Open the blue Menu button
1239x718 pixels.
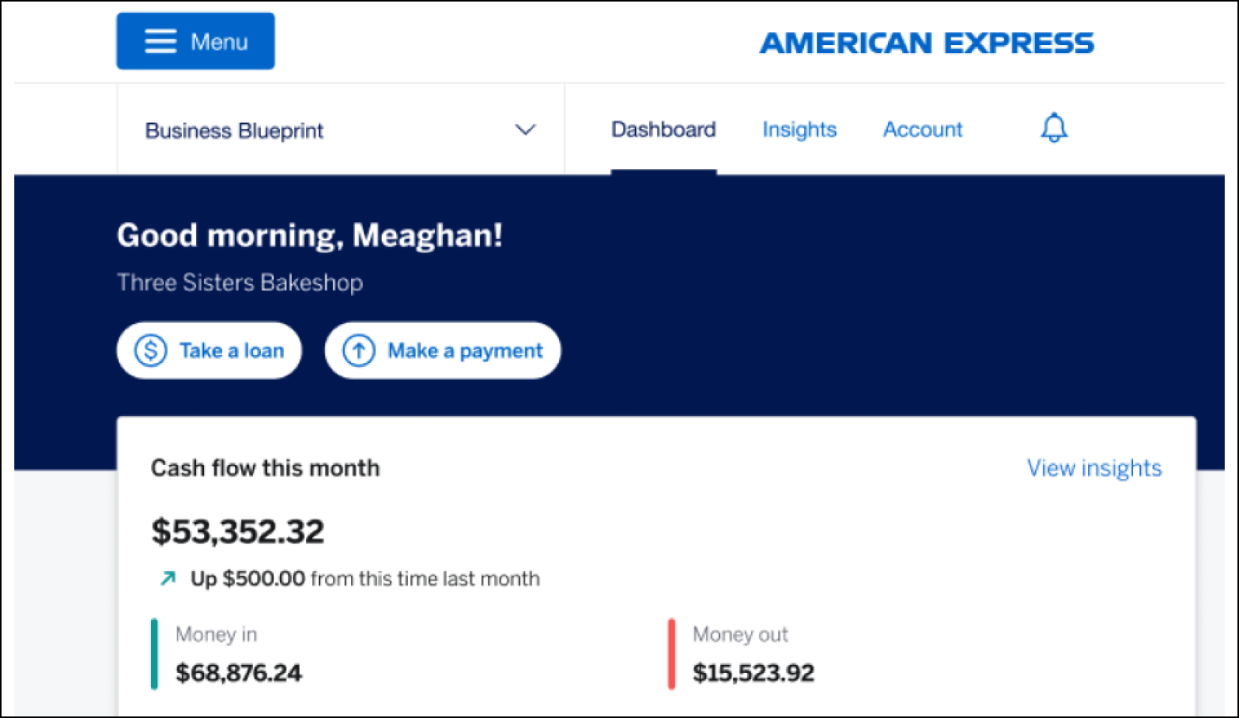point(195,41)
